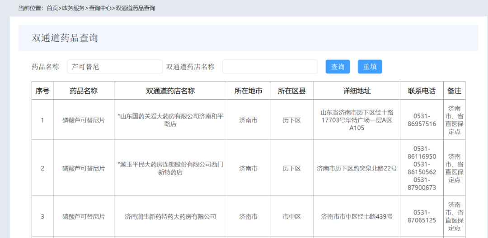Click 双通道药品查询 in the breadcrumb
Viewport: 488px width, 238px height.
(x=135, y=9)
